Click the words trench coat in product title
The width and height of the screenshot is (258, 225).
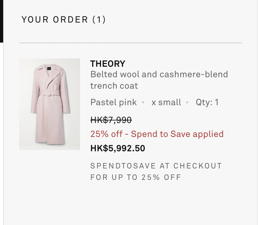pyautogui.click(x=114, y=86)
